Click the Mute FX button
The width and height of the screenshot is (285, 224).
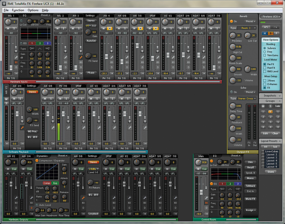click(251, 199)
